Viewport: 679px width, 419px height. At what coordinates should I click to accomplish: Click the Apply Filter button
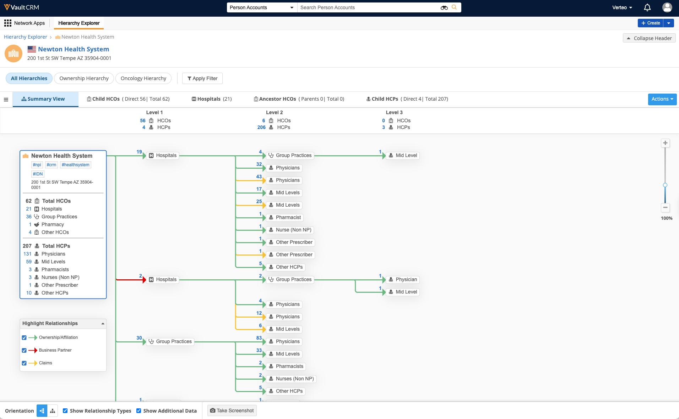(x=202, y=78)
